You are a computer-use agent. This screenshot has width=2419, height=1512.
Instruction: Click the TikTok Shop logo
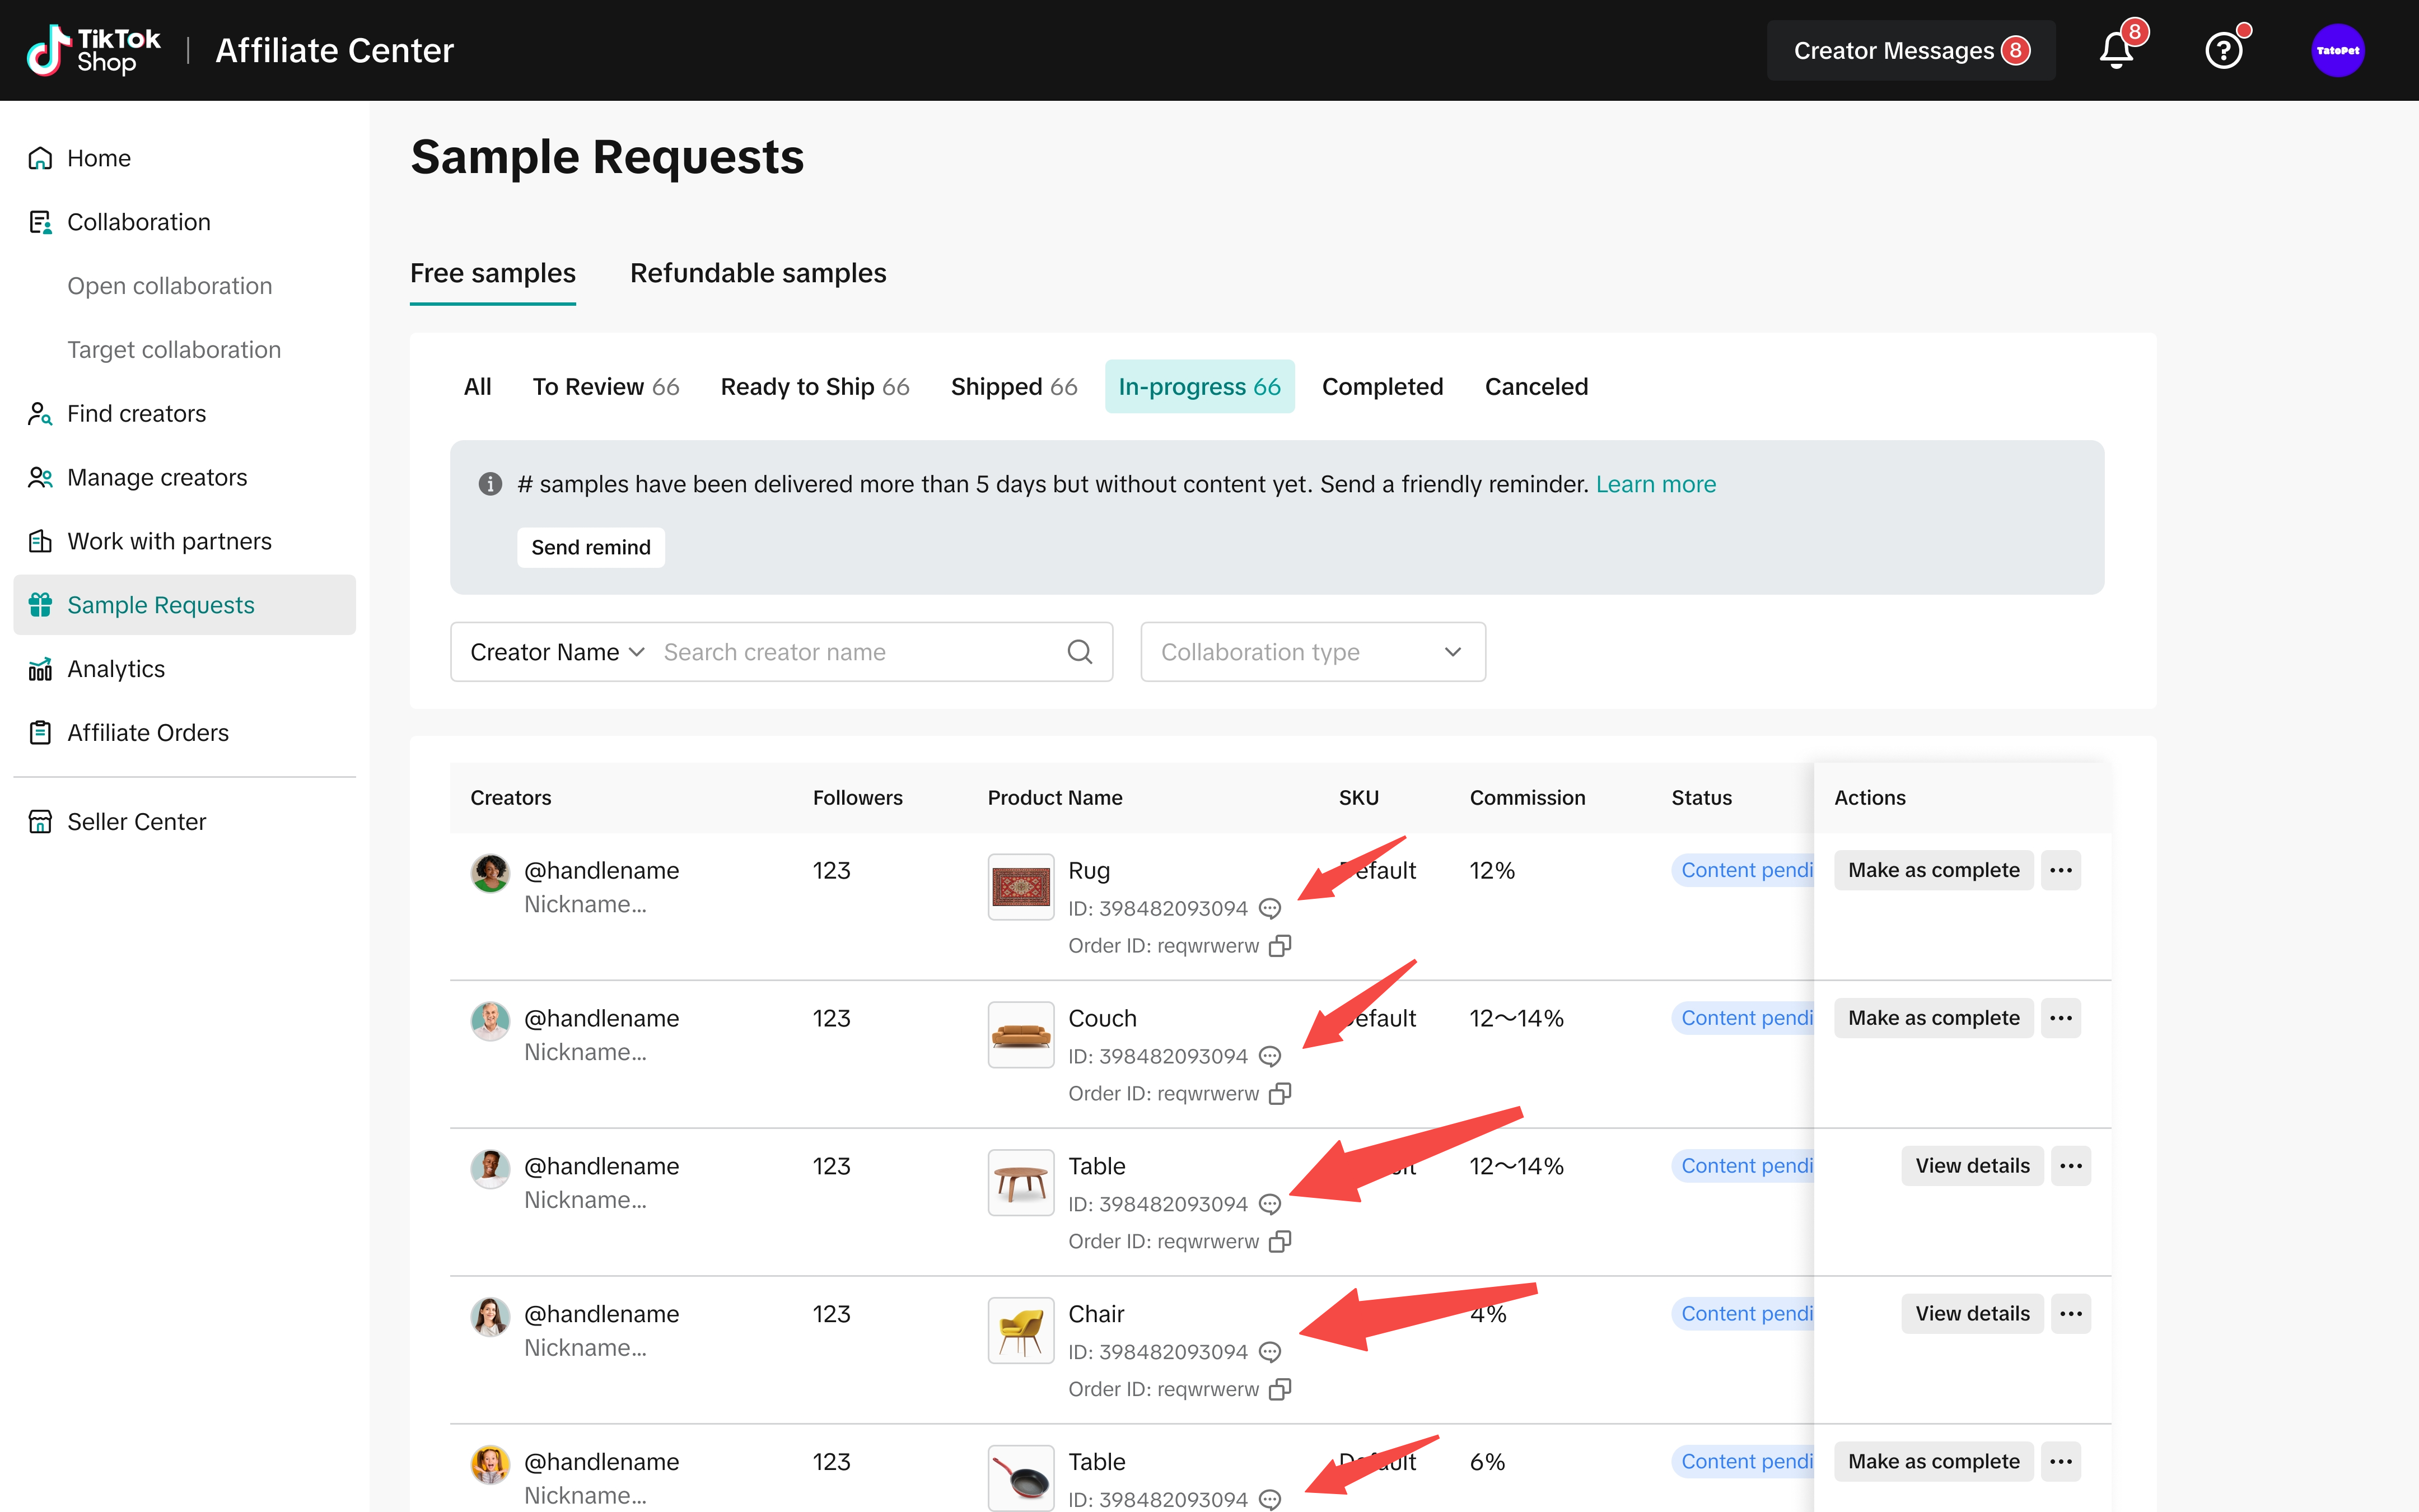coord(94,50)
